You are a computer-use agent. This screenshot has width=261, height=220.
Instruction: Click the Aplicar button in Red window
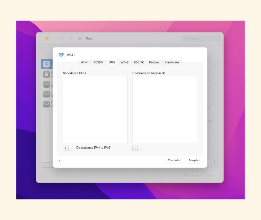tap(211, 175)
